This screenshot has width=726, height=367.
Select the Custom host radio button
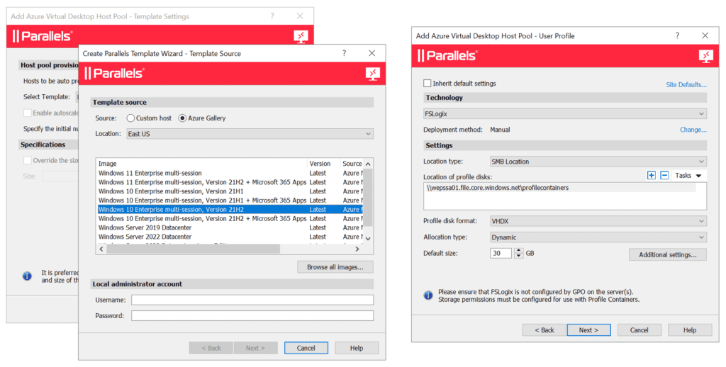tap(130, 118)
